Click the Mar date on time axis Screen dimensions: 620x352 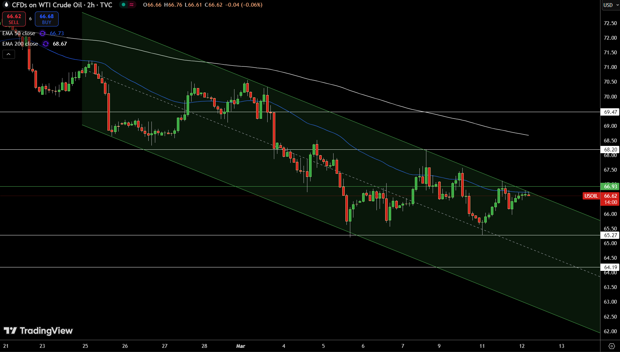(241, 346)
